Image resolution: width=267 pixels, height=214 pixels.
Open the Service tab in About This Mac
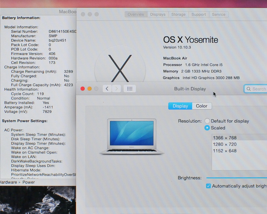pos(219,14)
